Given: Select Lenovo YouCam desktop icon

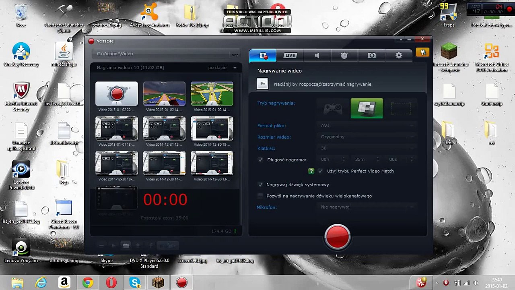Looking at the screenshot, I should click(21, 251).
